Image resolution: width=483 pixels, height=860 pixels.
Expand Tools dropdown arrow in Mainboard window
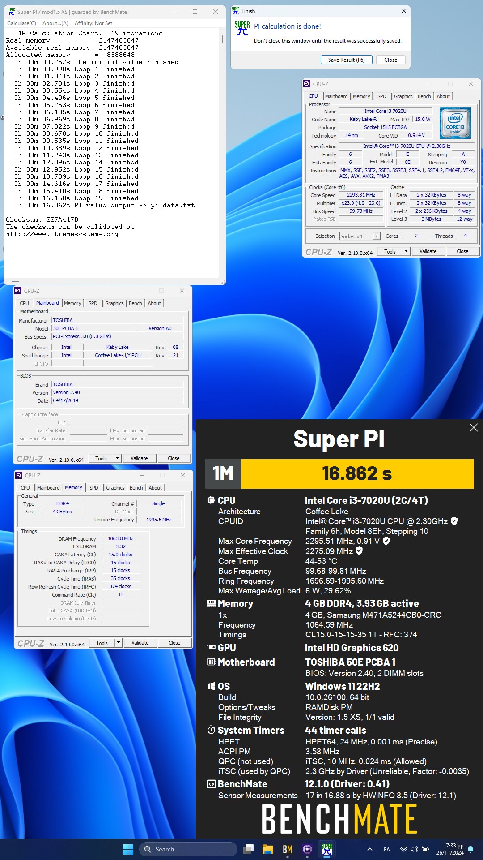tap(117, 458)
